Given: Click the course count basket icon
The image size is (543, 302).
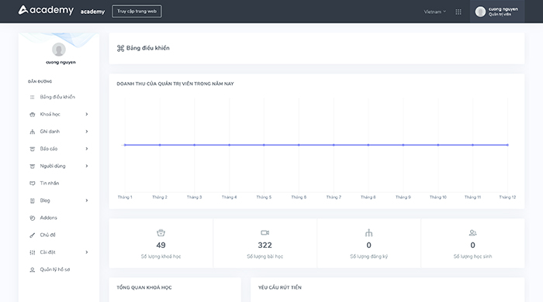Looking at the screenshot, I should [x=161, y=233].
